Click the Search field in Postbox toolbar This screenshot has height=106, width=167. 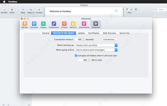click(161, 9)
